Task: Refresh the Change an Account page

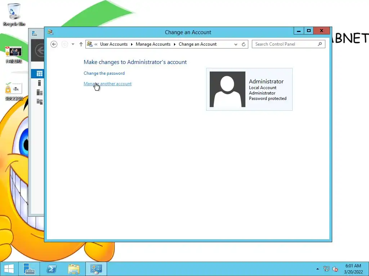Action: coord(244,44)
